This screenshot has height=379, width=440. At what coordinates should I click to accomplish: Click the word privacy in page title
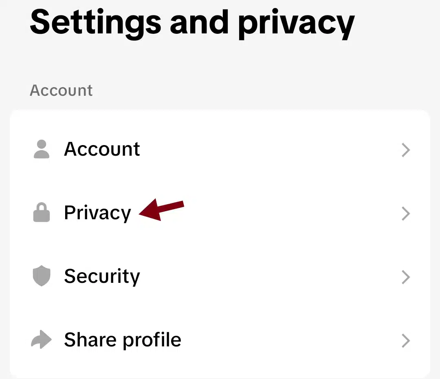click(296, 25)
